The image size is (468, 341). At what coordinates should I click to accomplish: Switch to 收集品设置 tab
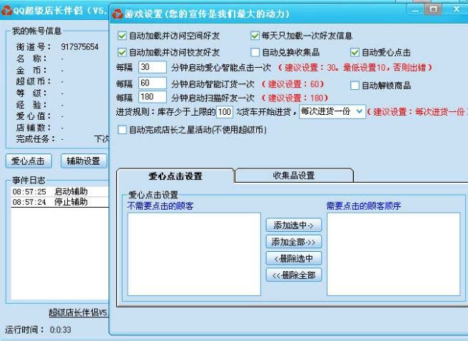[x=294, y=175]
